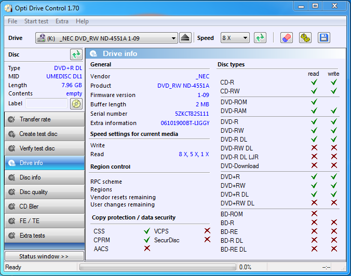Click the disc Label input field
Viewport: 351px width, 276px height.
[46, 104]
